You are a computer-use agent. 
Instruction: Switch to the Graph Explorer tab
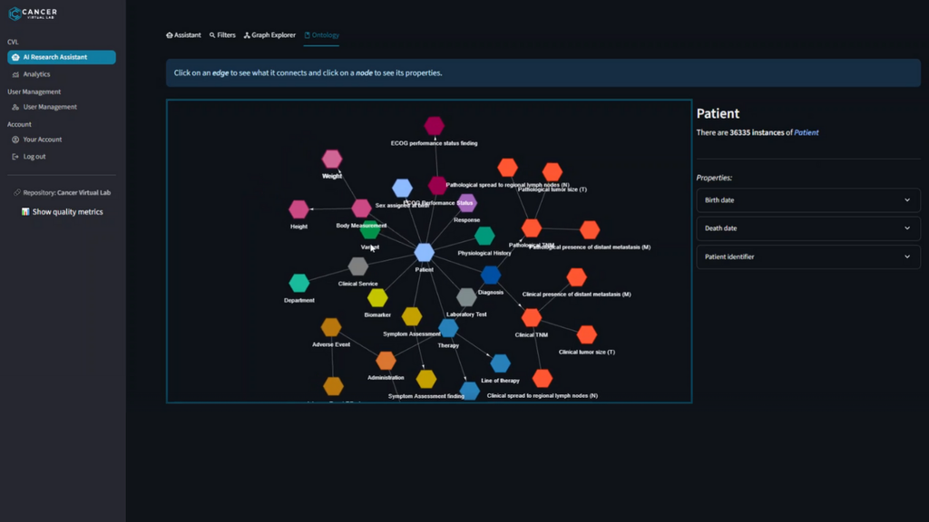click(269, 35)
